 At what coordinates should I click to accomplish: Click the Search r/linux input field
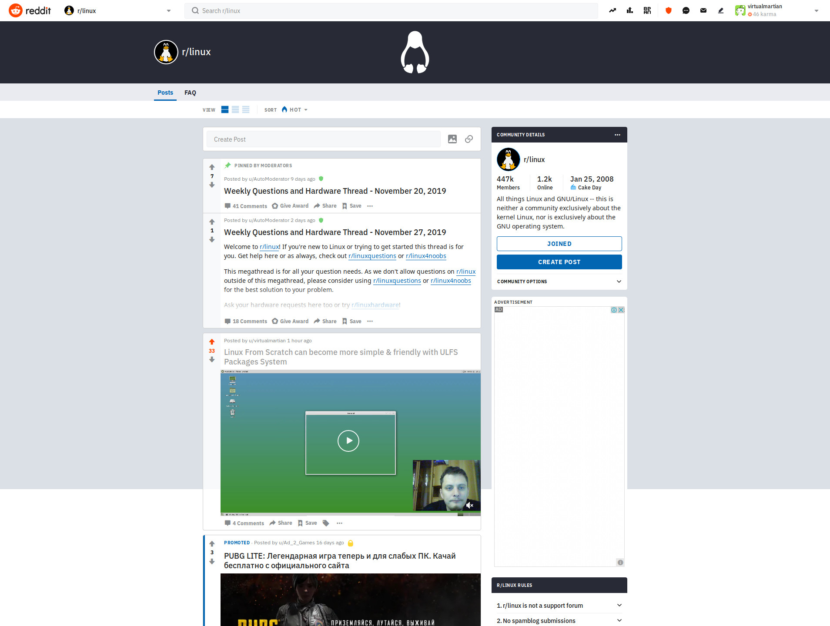[392, 11]
